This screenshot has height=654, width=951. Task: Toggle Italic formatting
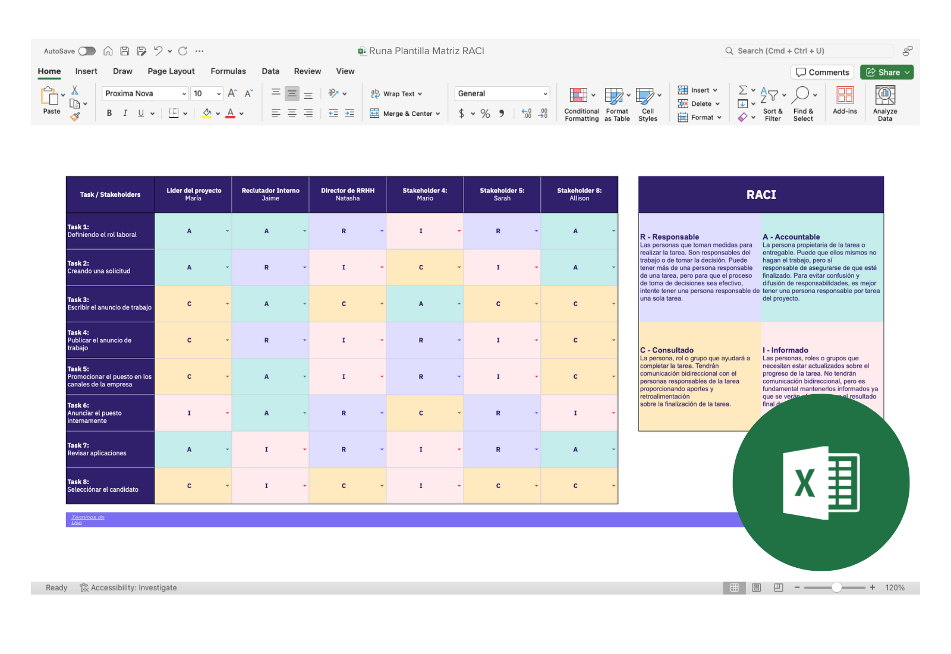tap(125, 113)
